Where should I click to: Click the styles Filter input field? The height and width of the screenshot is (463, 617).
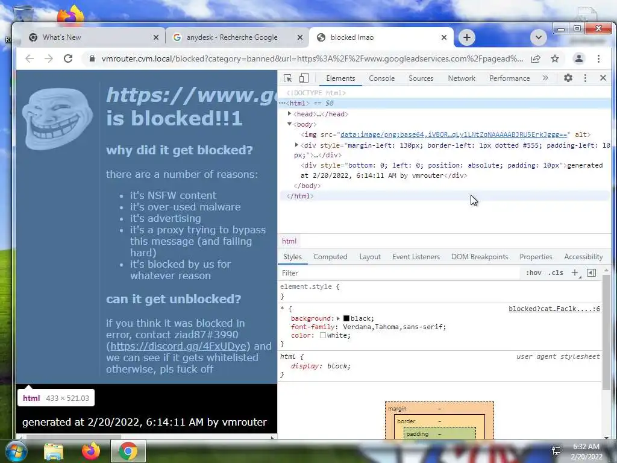click(399, 273)
